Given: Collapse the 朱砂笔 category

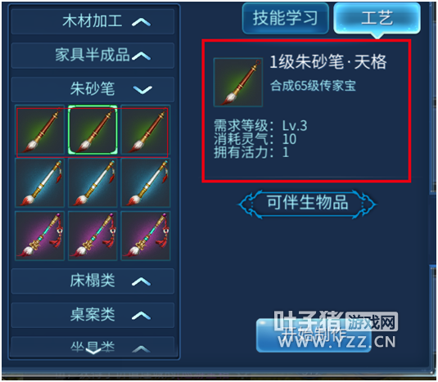Looking at the screenshot, I should point(93,89).
